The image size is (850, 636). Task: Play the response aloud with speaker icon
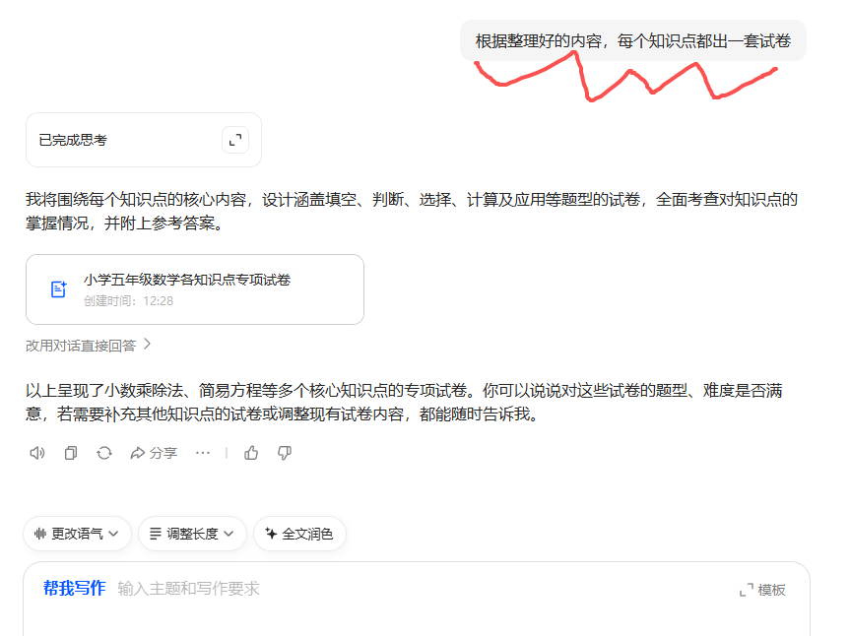(x=37, y=453)
